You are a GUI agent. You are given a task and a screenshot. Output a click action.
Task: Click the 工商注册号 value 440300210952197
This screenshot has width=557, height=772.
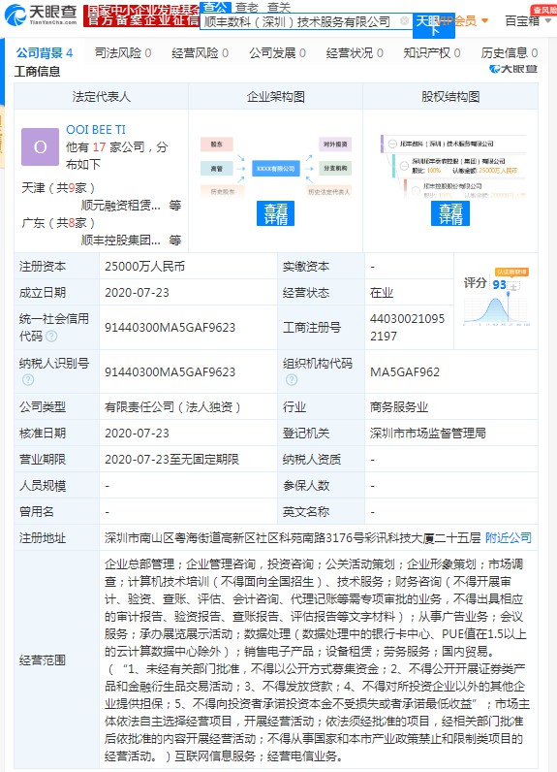click(x=408, y=328)
